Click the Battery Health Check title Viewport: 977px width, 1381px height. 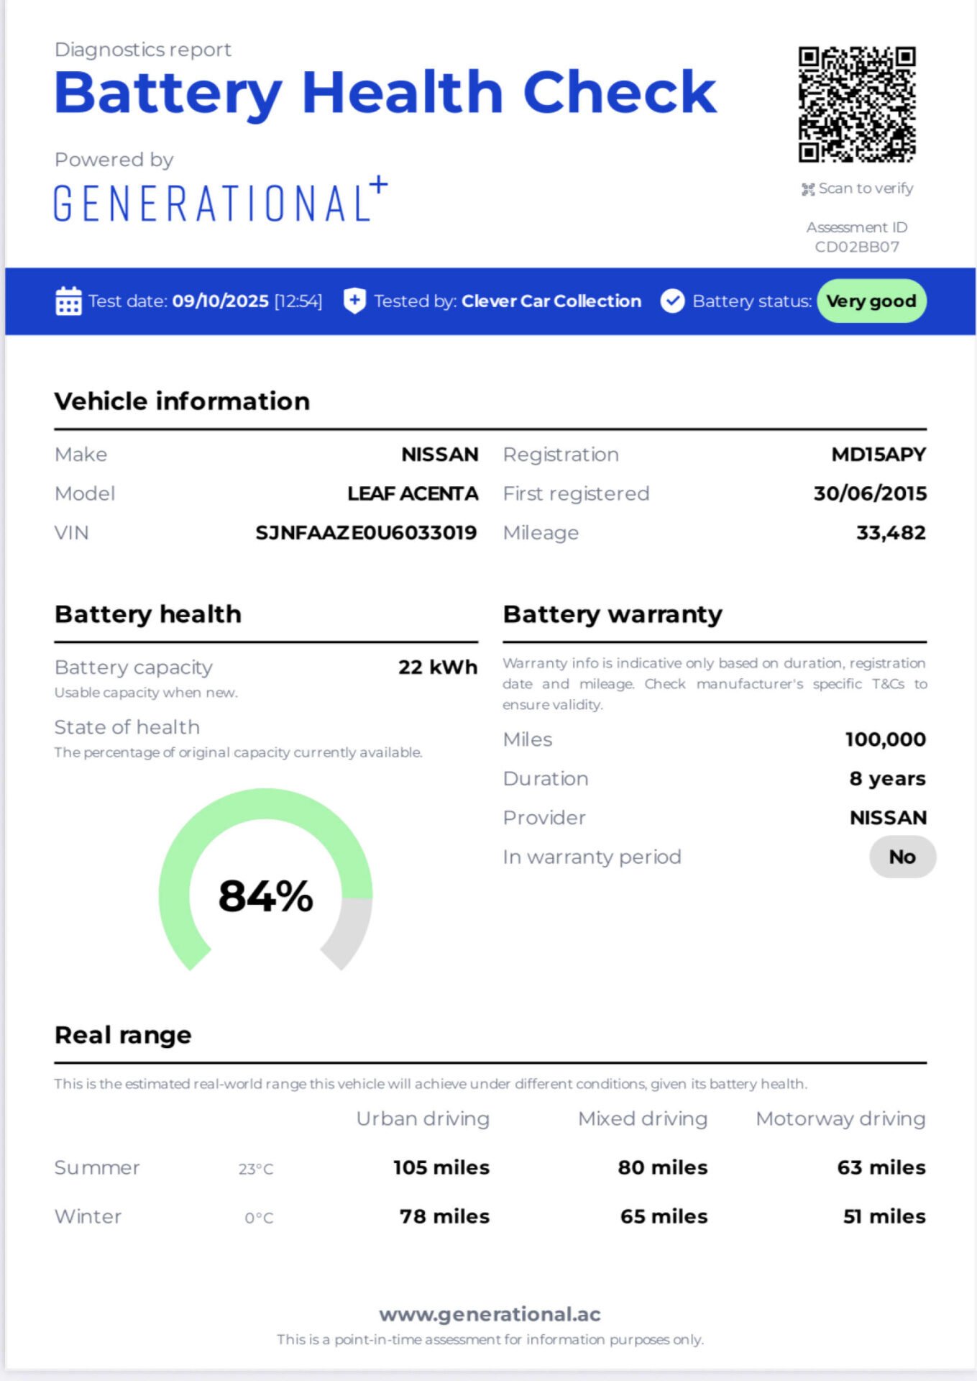coord(385,93)
